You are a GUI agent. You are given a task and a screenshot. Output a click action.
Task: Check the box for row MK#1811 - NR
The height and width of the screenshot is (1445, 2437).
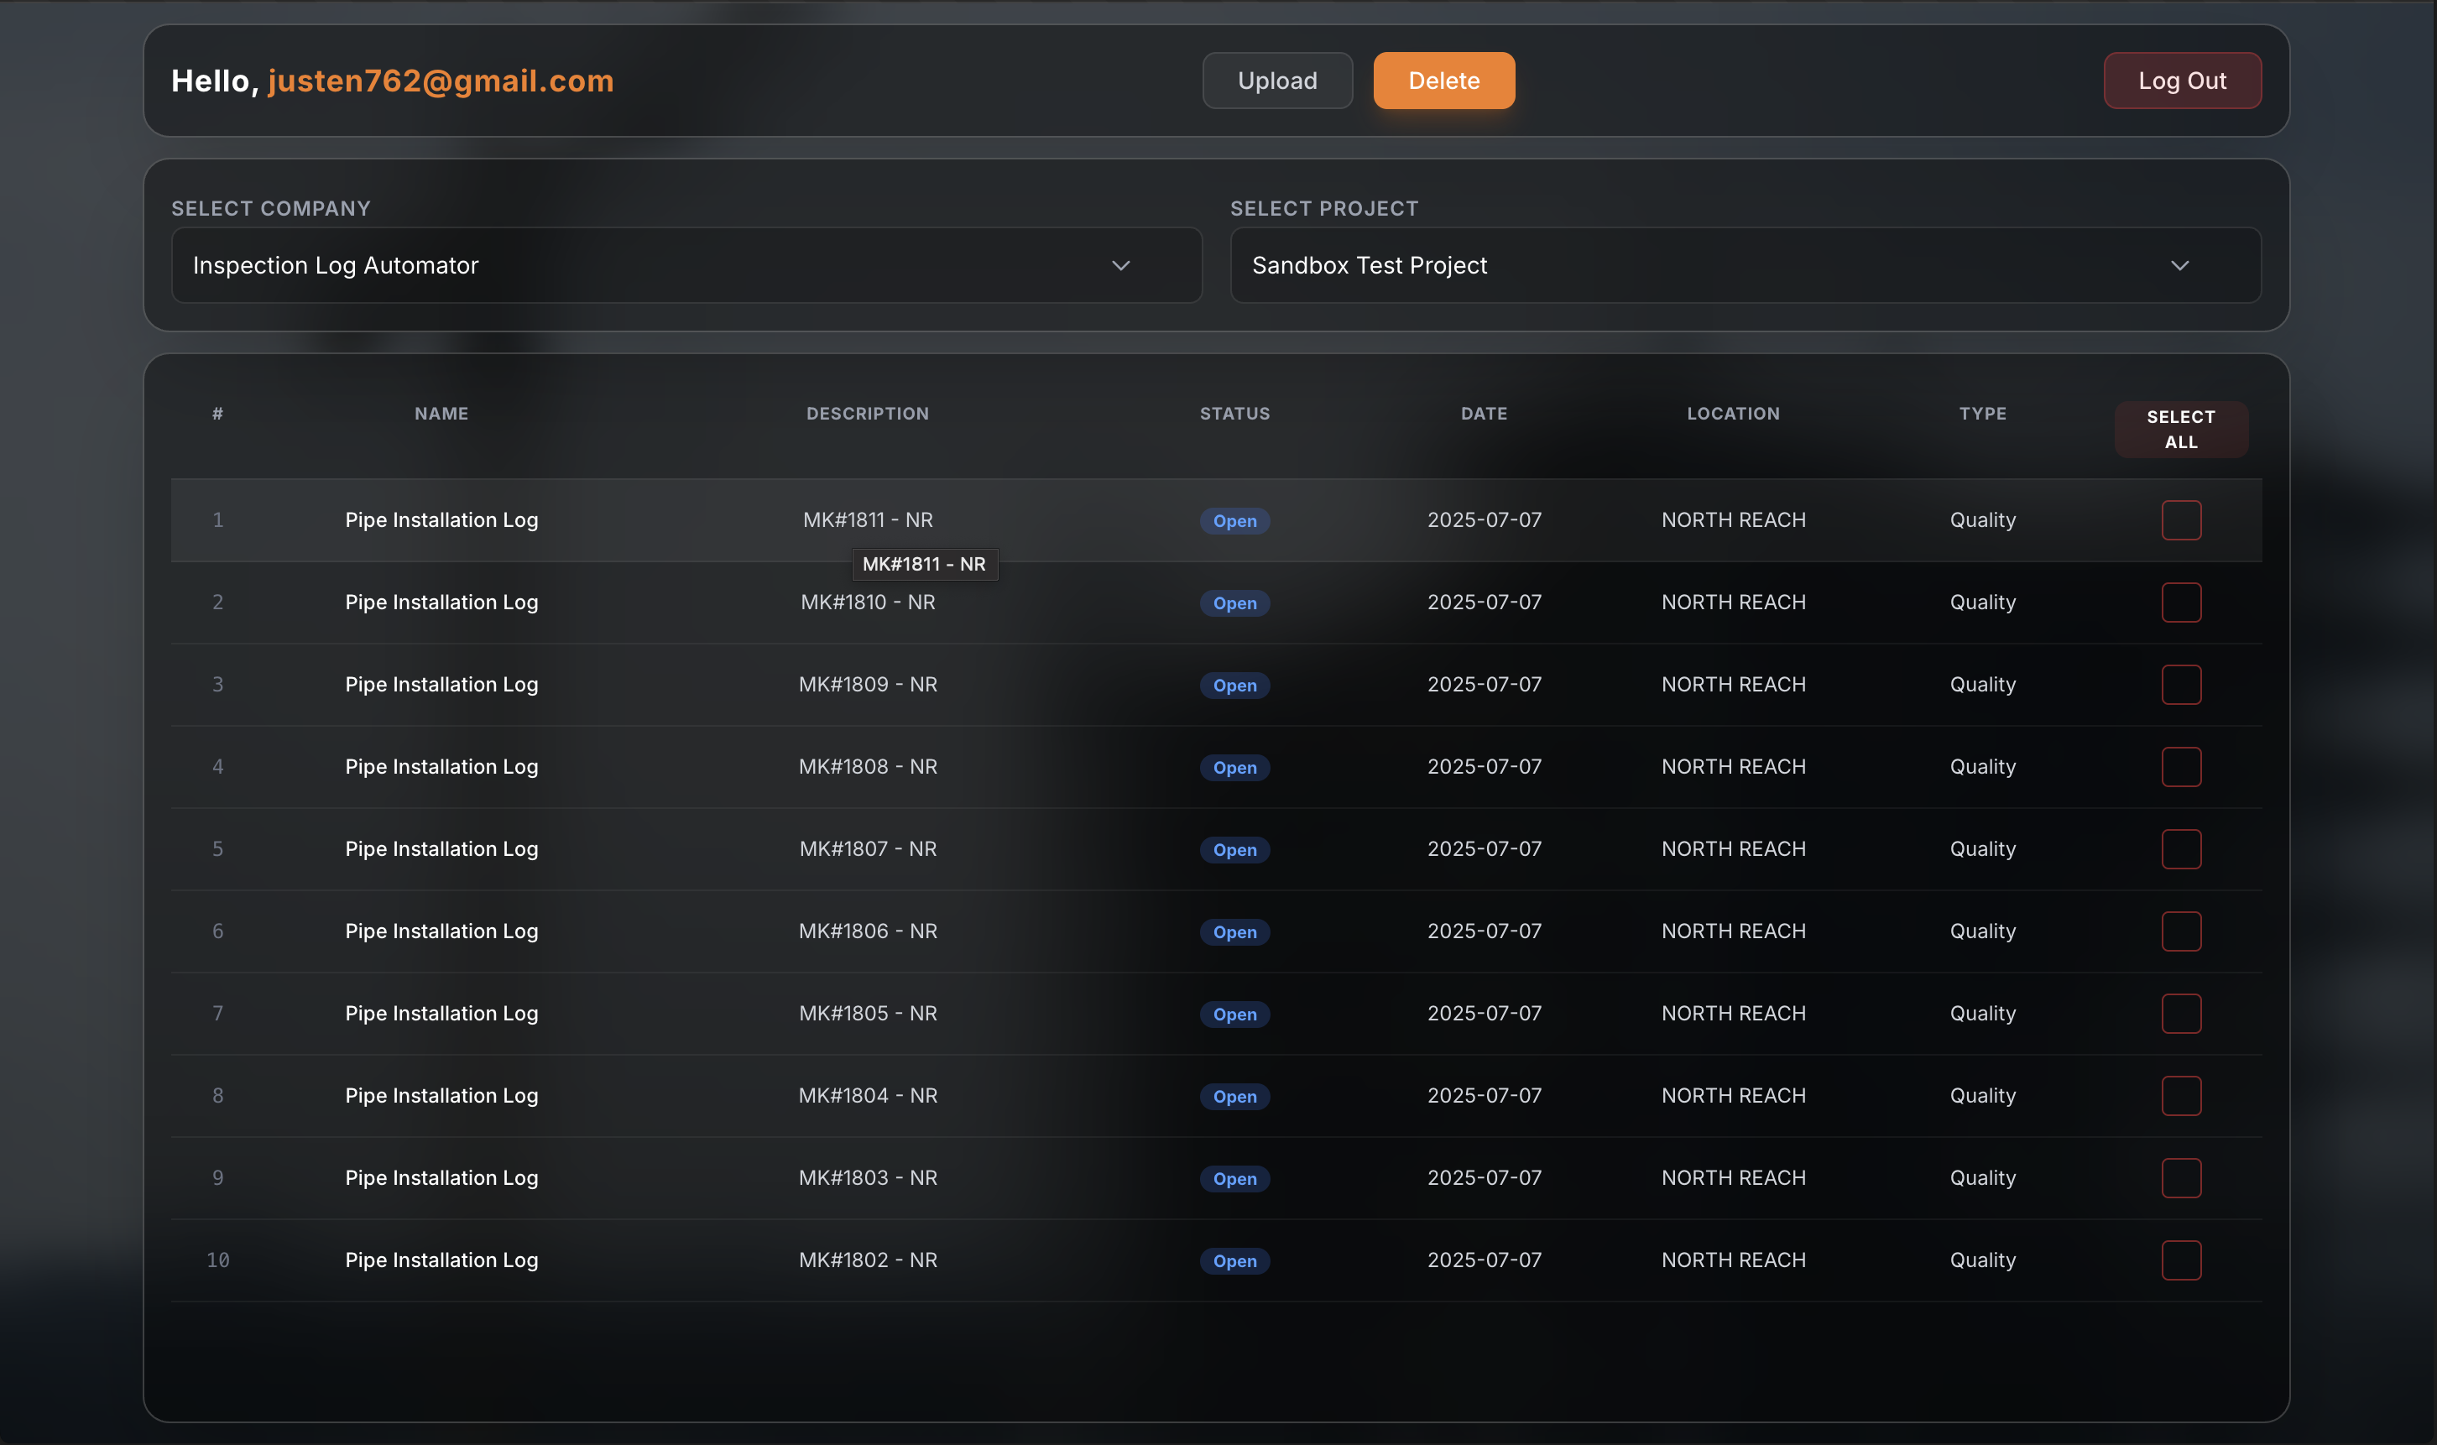click(2181, 520)
